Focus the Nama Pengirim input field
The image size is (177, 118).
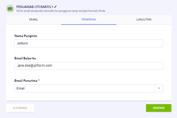pyautogui.click(x=89, y=43)
